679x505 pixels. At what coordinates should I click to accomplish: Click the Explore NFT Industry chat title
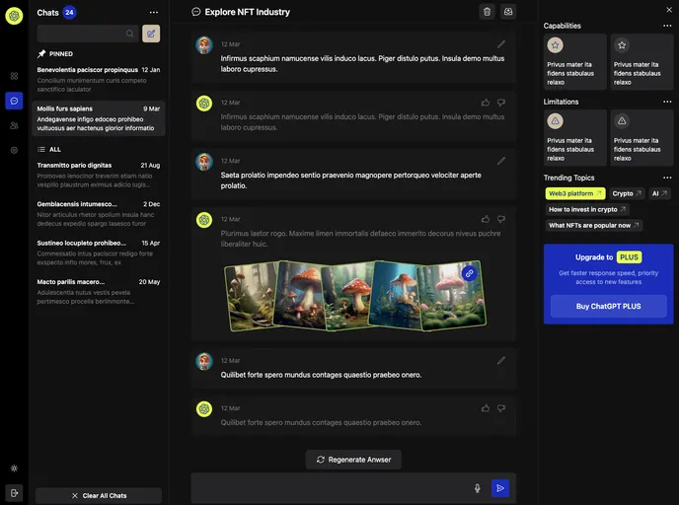(x=248, y=12)
